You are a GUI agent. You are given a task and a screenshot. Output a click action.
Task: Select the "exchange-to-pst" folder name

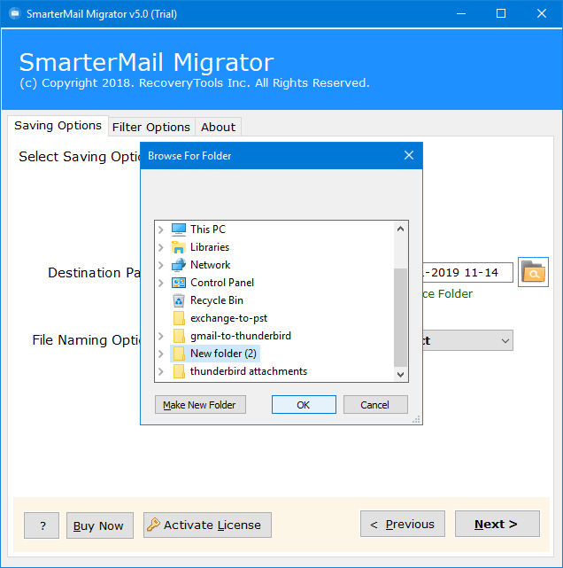(228, 318)
